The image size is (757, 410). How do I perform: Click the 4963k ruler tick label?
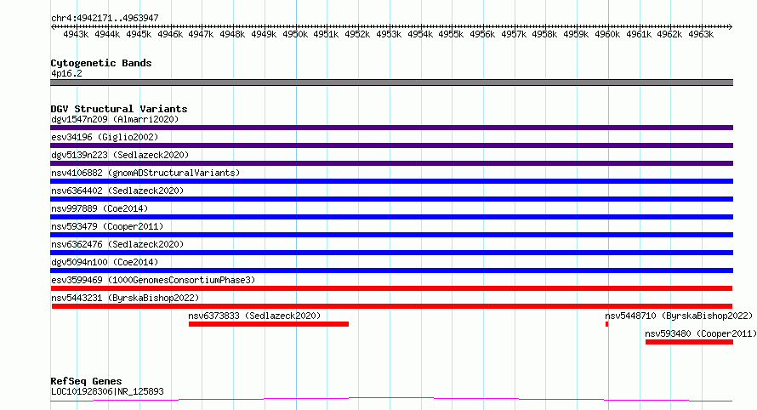pyautogui.click(x=701, y=34)
